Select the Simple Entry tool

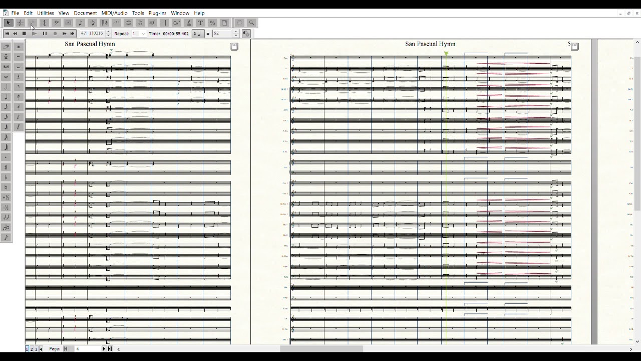[81, 23]
